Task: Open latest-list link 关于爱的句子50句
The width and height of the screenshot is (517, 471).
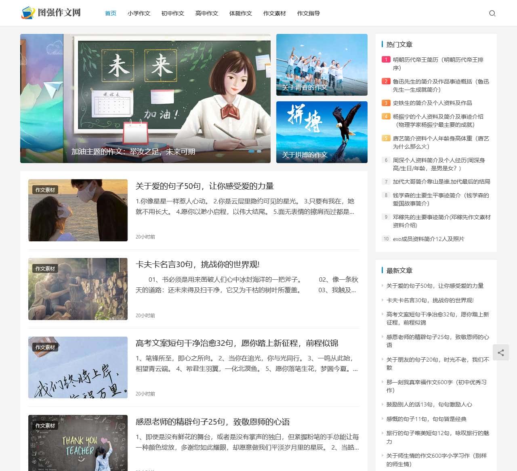Action: click(x=435, y=286)
